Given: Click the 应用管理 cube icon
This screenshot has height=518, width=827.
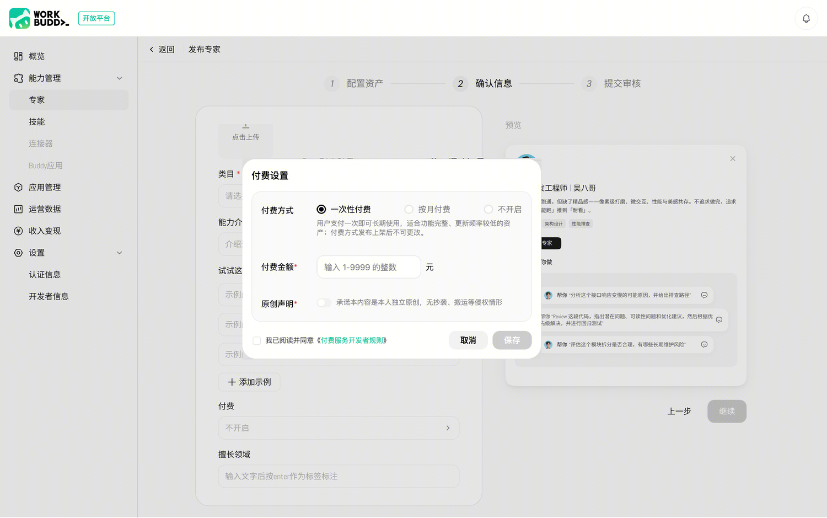Looking at the screenshot, I should pos(18,188).
